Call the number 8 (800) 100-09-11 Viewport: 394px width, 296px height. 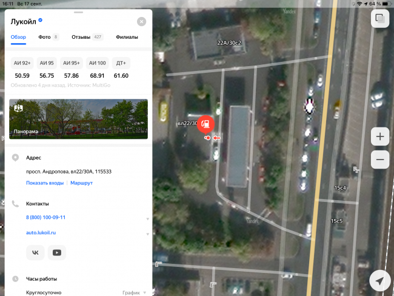coord(45,217)
